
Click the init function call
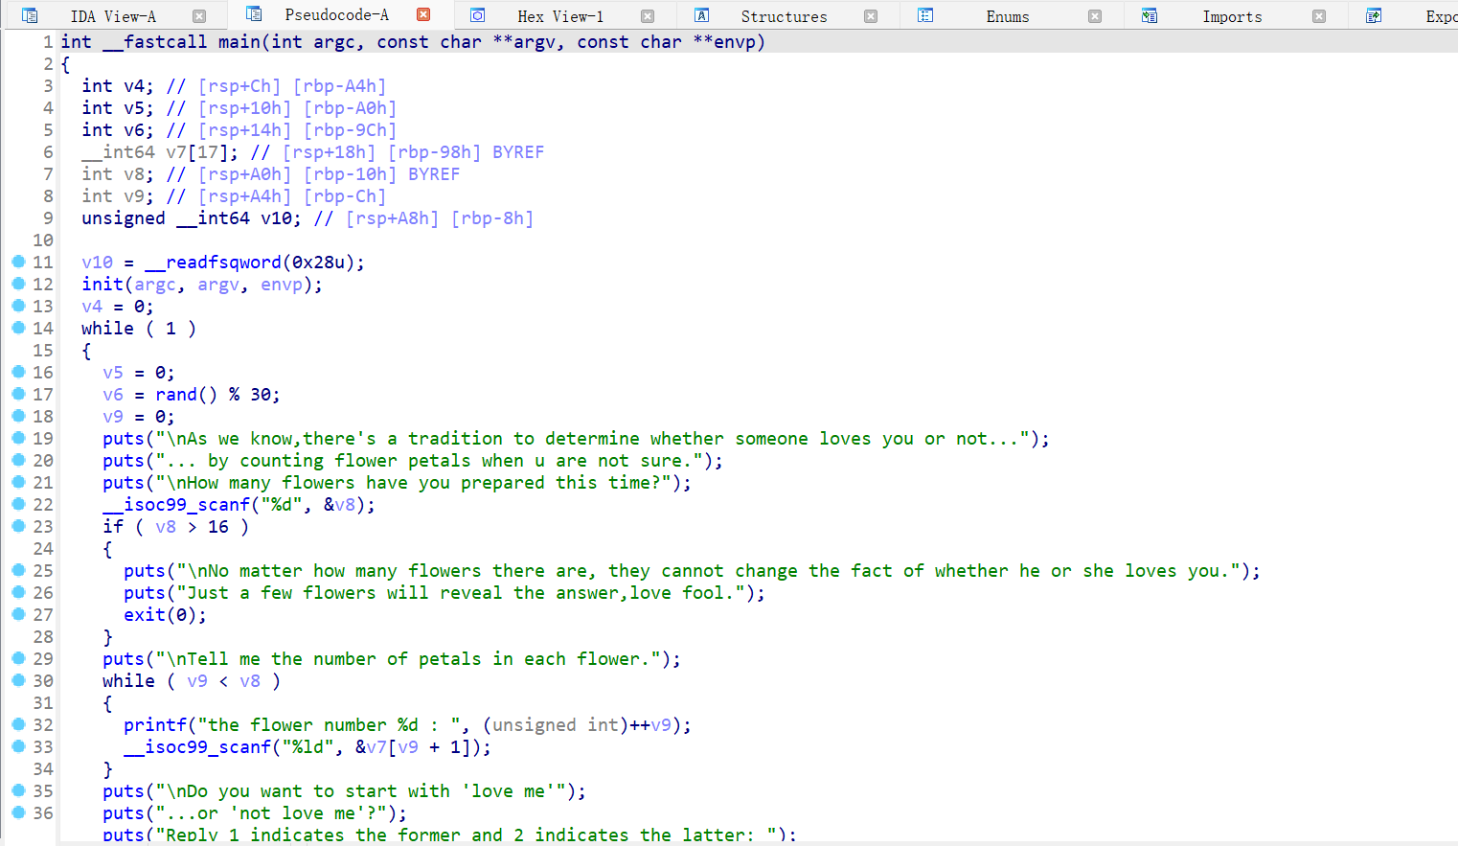tap(103, 285)
